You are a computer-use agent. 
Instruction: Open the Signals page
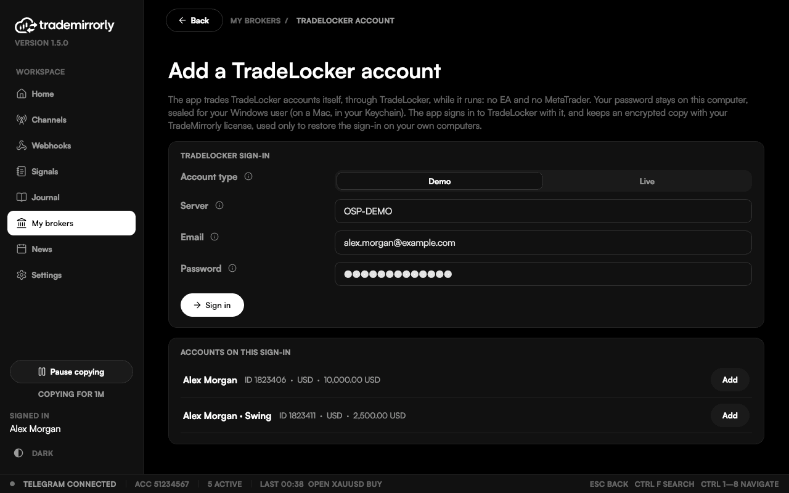[72, 171]
